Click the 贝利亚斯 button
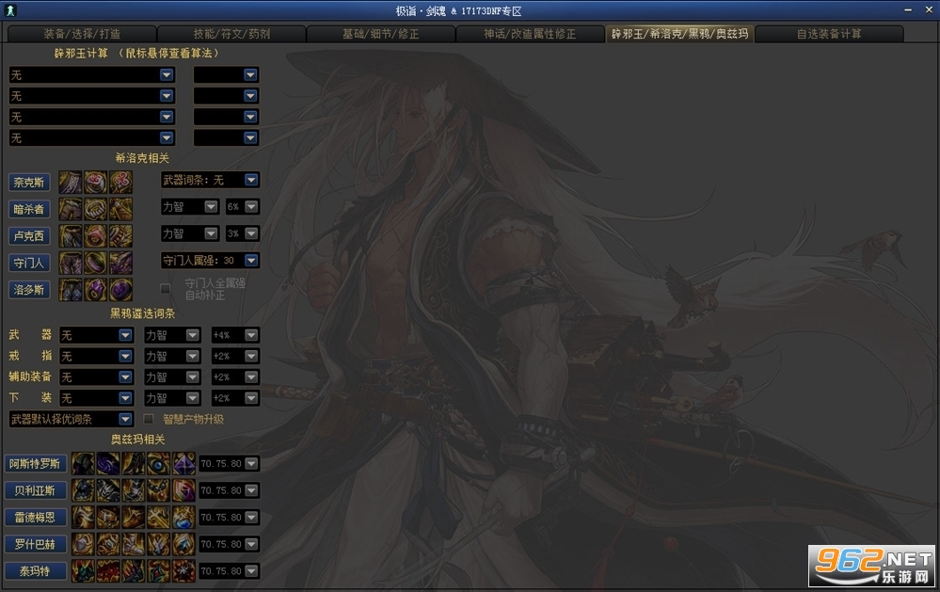This screenshot has height=592, width=940. tap(35, 490)
